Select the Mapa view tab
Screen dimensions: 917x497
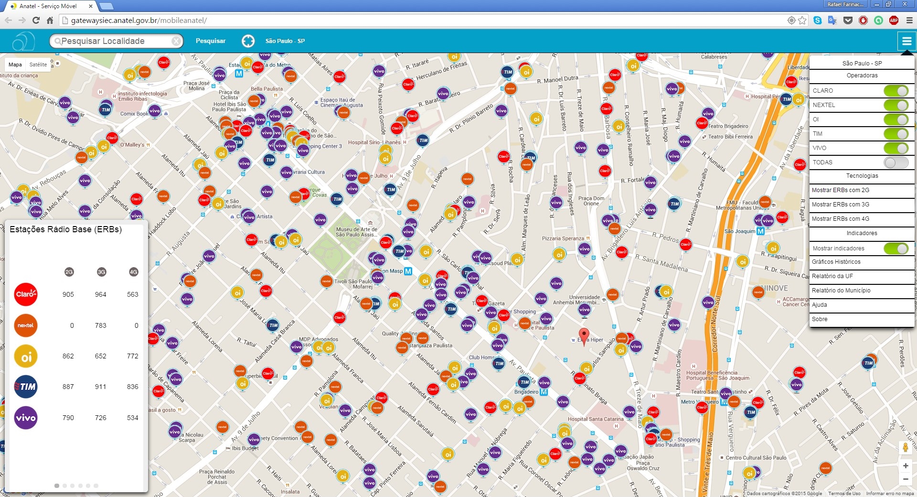pyautogui.click(x=15, y=65)
